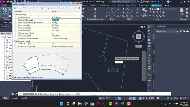Collapse the Parcel Layout Tools panel chevron
This screenshot has width=190, height=107.
(79, 8)
